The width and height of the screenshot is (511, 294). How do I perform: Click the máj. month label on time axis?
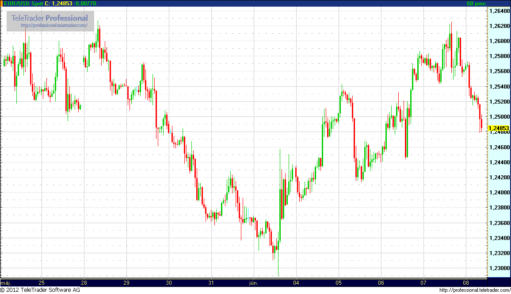click(x=6, y=283)
